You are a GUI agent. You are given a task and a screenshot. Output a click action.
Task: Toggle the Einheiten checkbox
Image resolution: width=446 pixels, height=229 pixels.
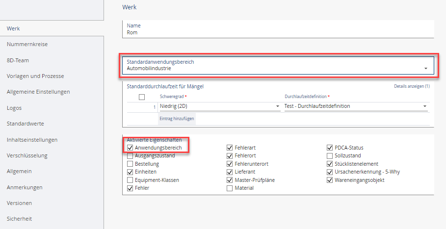(x=130, y=172)
